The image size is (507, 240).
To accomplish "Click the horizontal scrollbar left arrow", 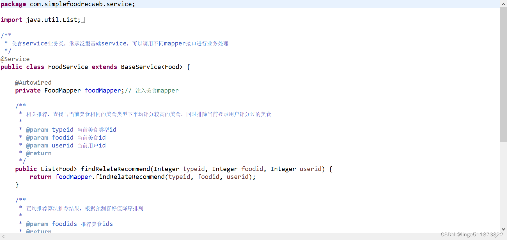I will 4,237.
